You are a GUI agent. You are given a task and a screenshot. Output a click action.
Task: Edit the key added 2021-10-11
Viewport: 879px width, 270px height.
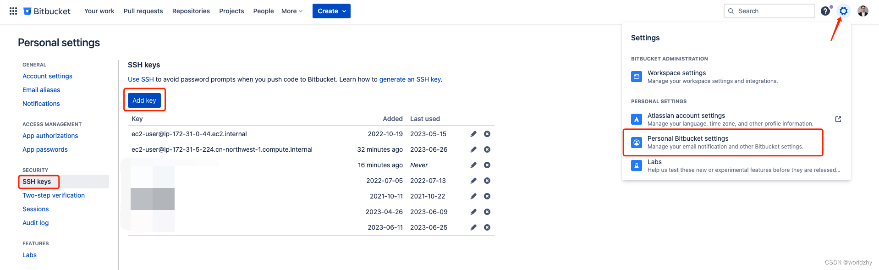click(473, 196)
